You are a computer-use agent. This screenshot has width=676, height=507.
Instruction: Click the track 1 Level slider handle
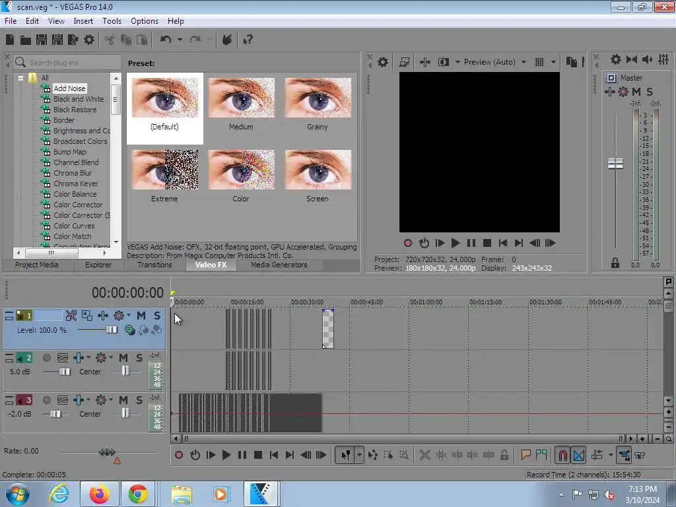[x=112, y=330]
